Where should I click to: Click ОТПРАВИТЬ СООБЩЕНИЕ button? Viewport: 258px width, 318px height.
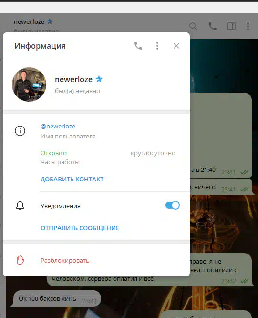point(80,228)
